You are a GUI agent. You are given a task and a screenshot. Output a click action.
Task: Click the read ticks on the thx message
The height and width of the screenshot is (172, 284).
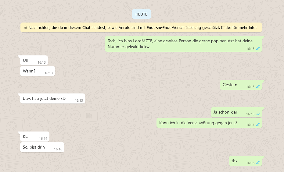click(x=258, y=163)
